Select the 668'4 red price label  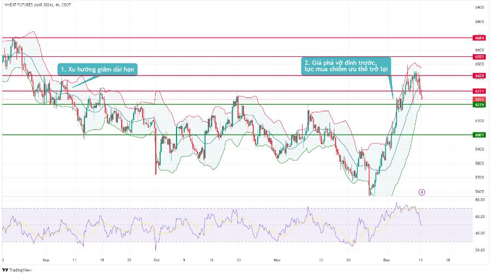[479, 38]
